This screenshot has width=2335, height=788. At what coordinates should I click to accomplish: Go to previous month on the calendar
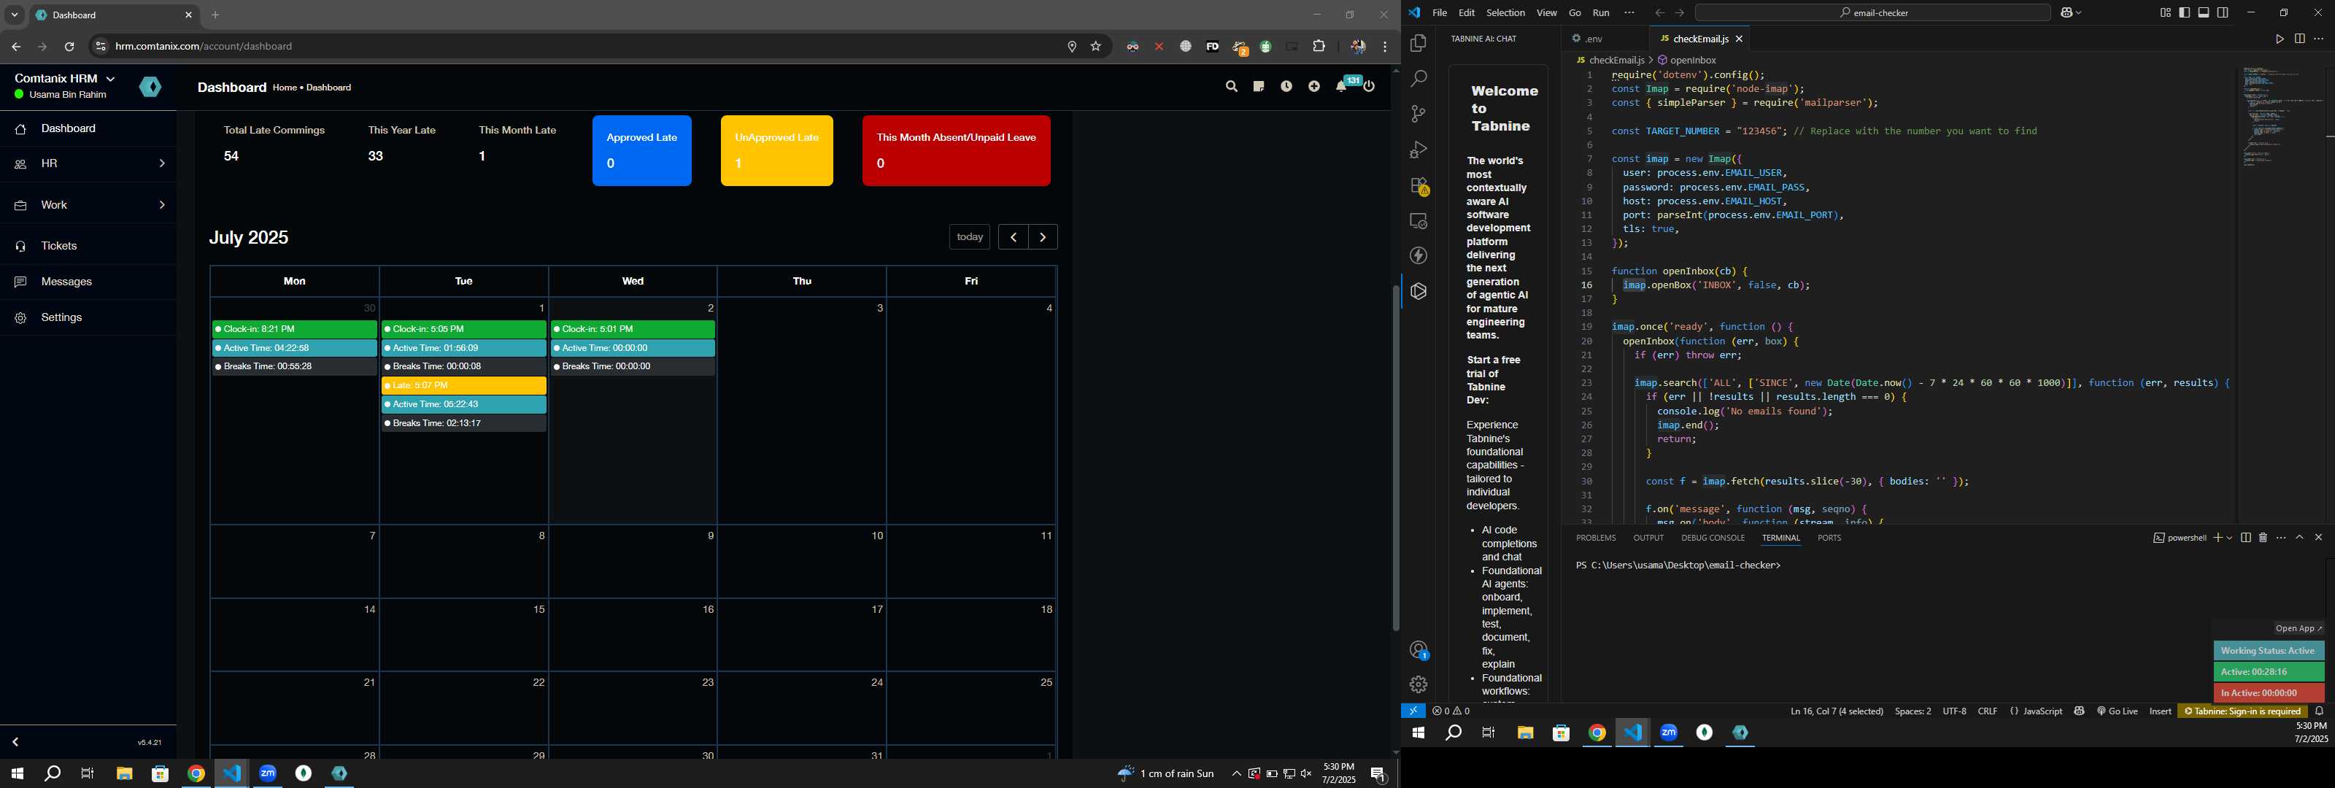1013,238
